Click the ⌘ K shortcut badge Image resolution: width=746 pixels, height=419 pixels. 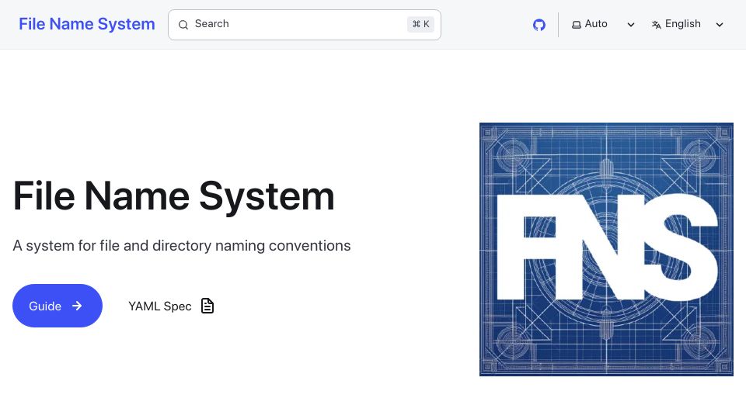pos(420,24)
